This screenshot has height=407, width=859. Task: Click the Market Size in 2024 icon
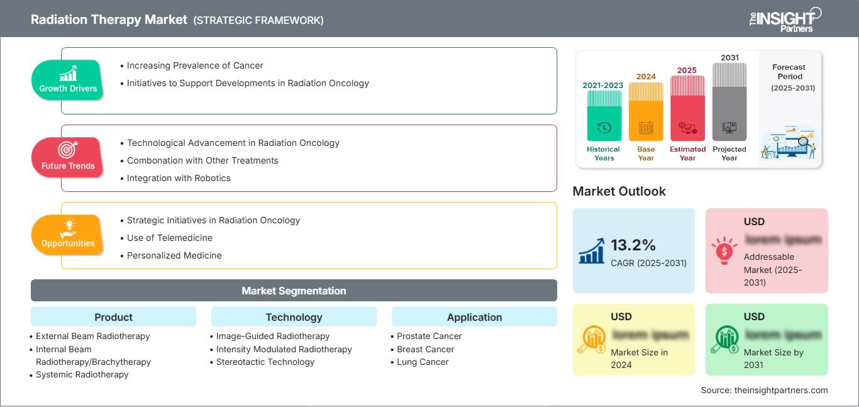click(592, 340)
